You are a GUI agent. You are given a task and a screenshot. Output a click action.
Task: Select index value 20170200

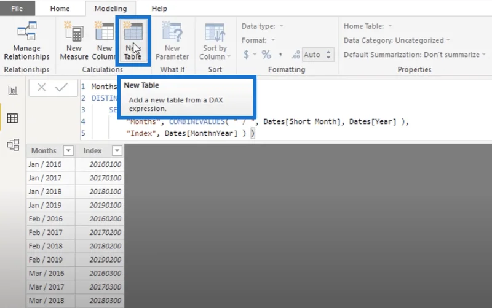[x=100, y=233]
